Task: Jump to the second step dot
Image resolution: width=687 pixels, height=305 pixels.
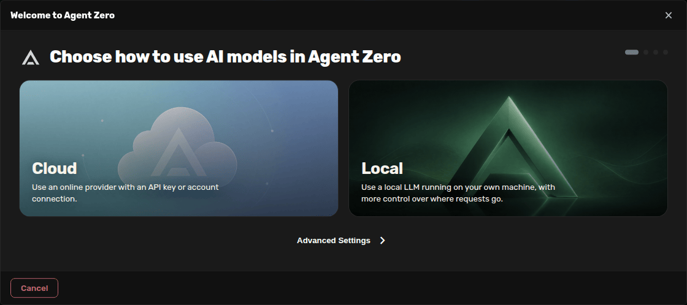Action: tap(647, 52)
